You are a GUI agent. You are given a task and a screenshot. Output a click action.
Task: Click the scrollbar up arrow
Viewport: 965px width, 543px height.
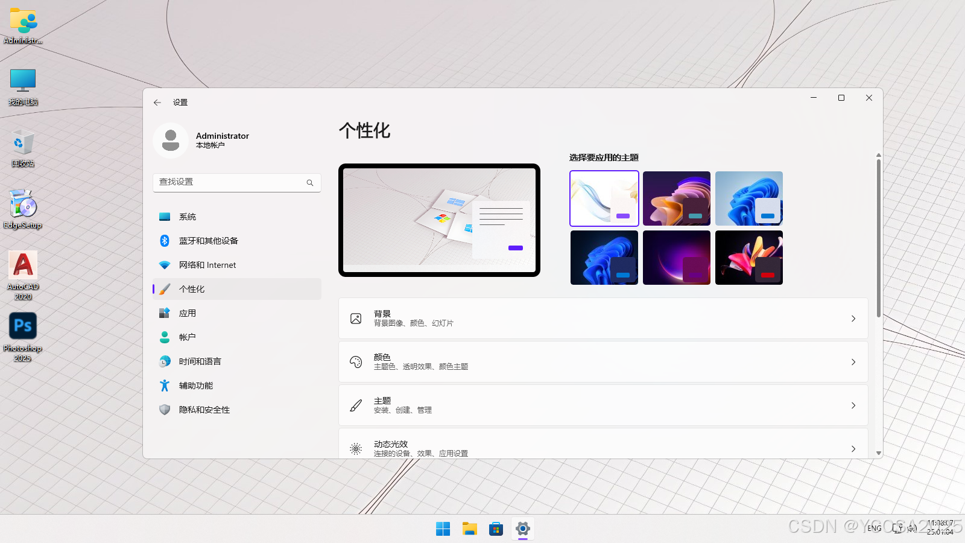coord(879,155)
